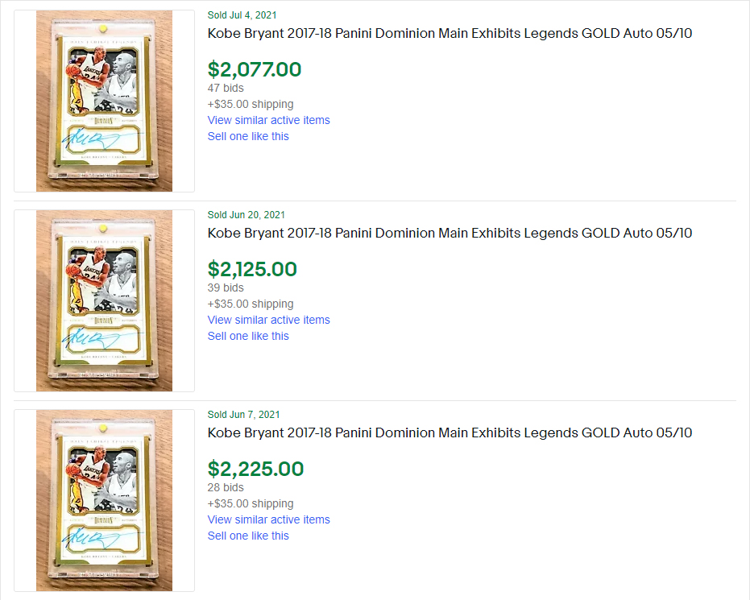This screenshot has height=600, width=750.
Task: Open the Kobe Bryant listing title sold Jun 7
Action: coord(450,433)
